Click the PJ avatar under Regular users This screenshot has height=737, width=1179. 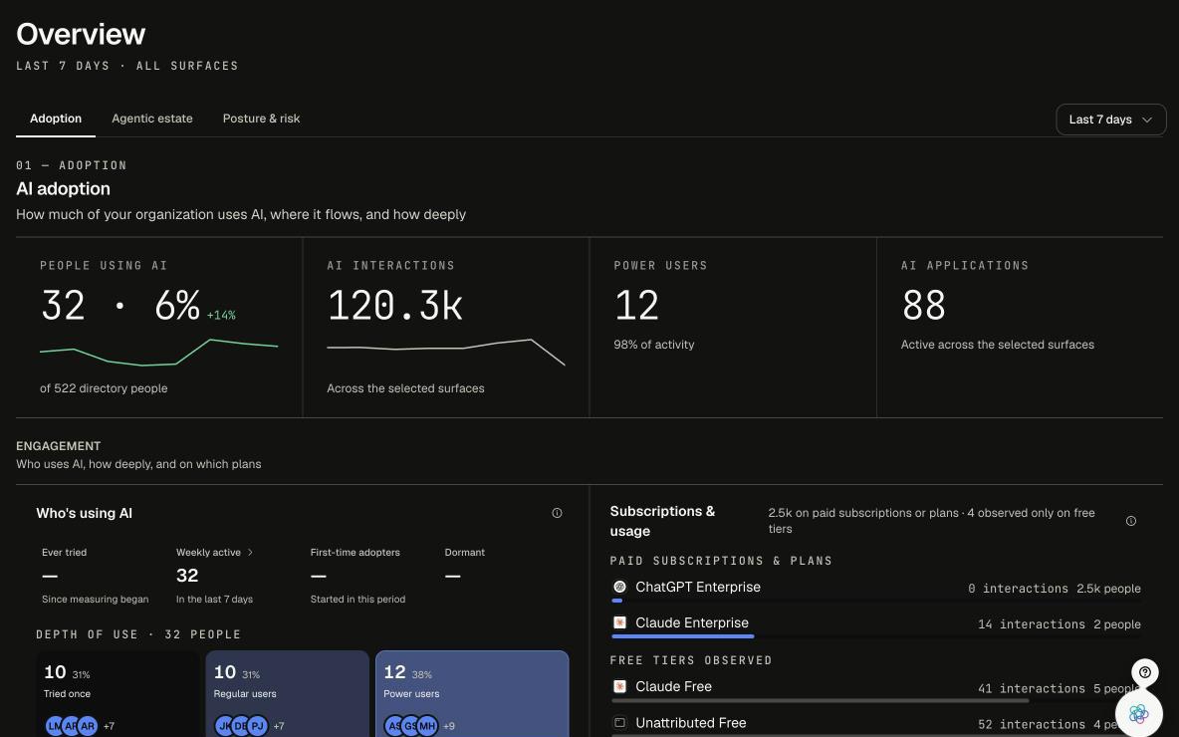[x=258, y=726]
